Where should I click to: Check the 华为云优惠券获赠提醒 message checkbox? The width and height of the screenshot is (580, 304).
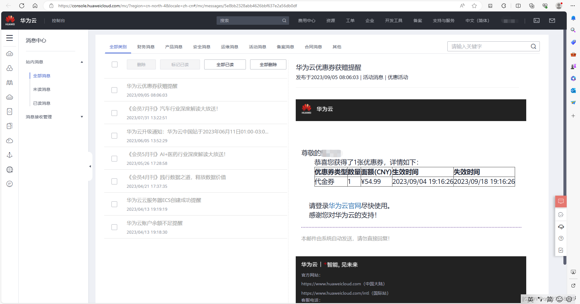114,90
